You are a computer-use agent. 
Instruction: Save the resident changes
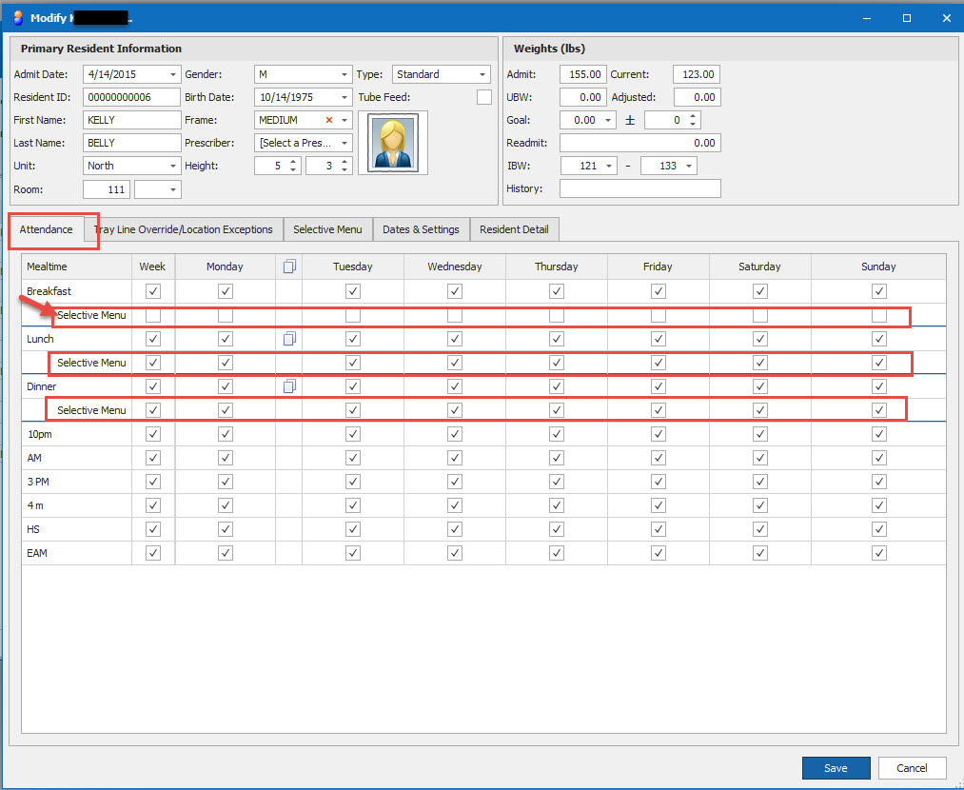coord(836,768)
